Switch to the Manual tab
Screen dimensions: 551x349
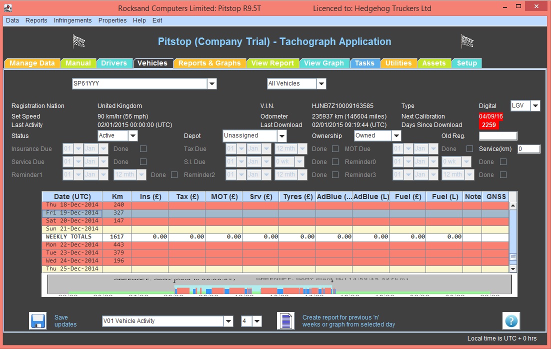click(x=78, y=63)
